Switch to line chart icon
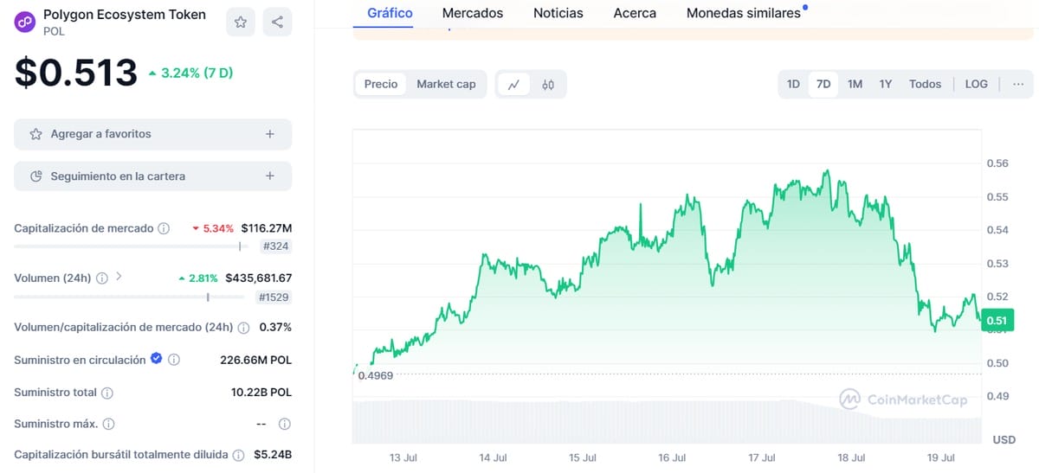This screenshot has height=473, width=1039. pos(513,84)
